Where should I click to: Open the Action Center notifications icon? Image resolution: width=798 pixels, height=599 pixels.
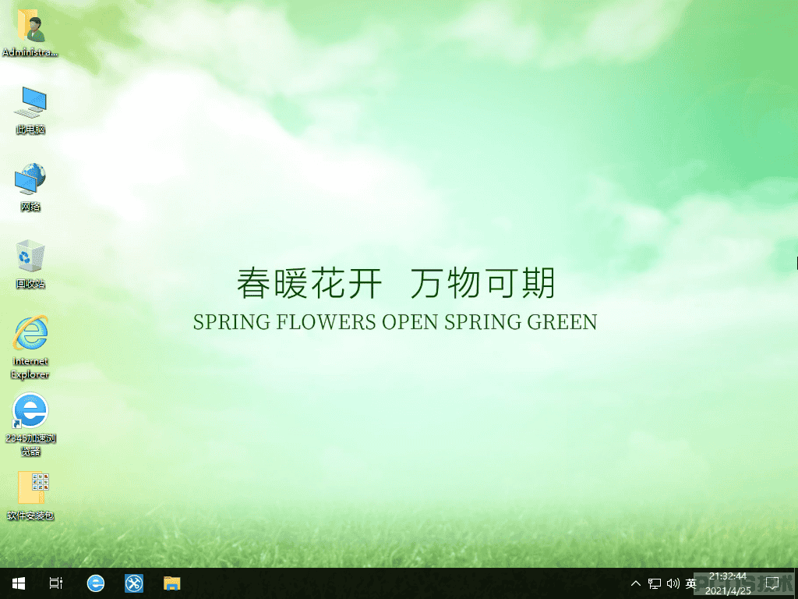coord(772,583)
